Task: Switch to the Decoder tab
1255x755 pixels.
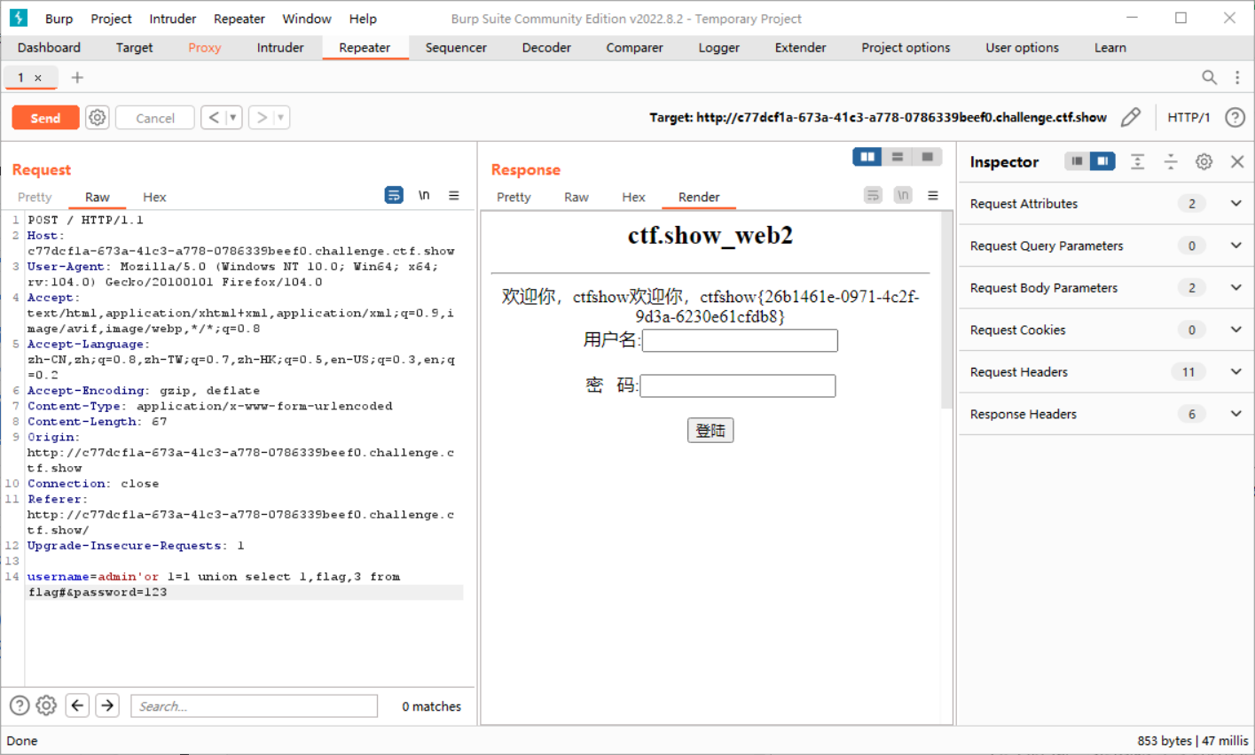Action: pos(546,48)
